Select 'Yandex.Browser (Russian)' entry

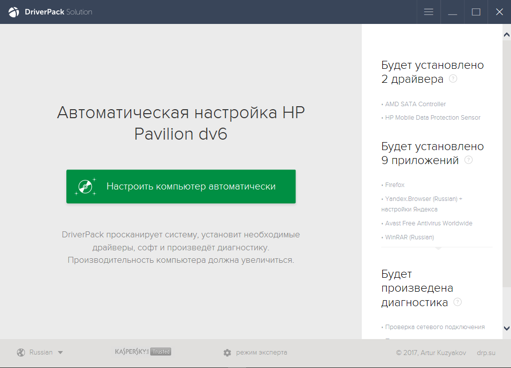(x=422, y=204)
